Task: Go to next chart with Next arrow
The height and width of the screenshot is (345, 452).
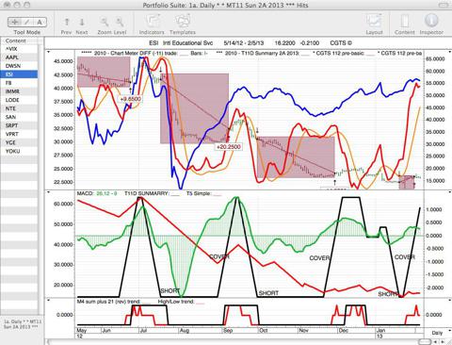Action: point(82,22)
